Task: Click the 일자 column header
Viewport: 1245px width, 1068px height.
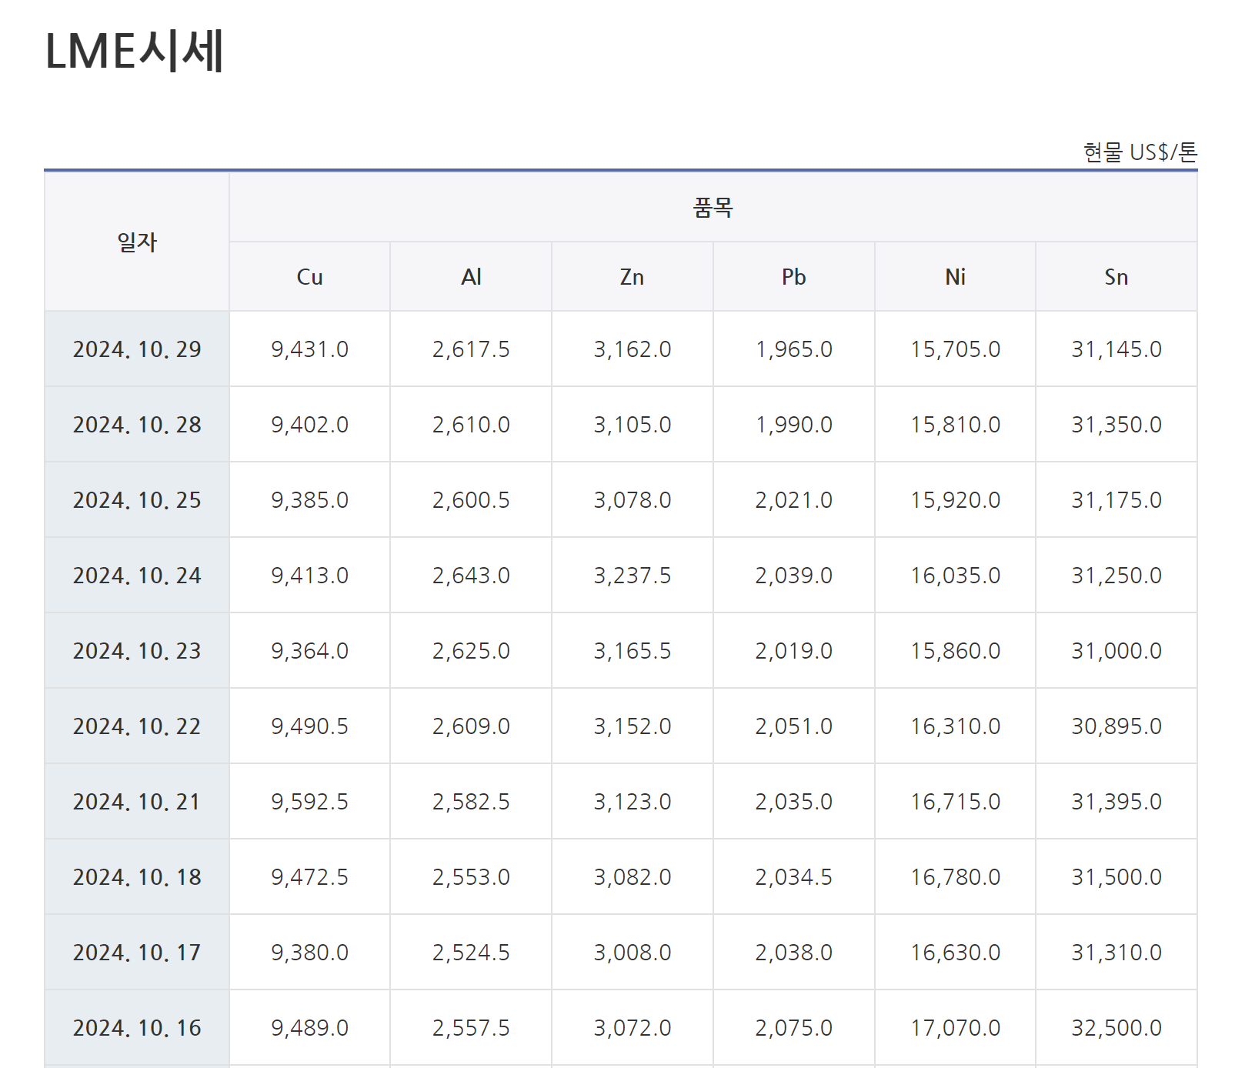Action: tap(137, 242)
